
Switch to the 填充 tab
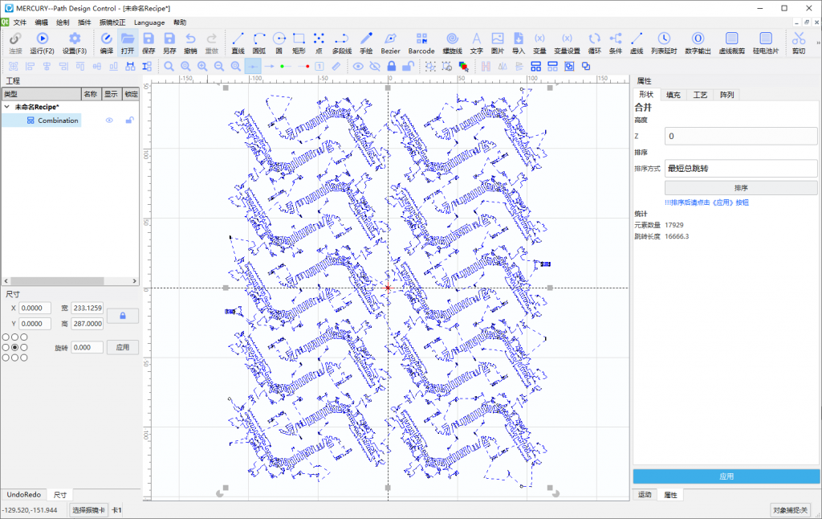(x=673, y=95)
